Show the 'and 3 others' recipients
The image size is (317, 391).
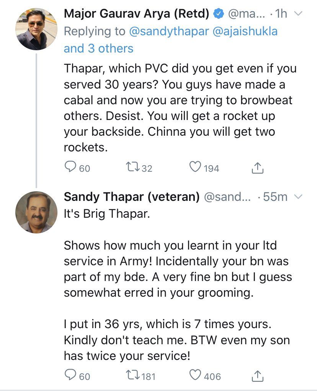[98, 48]
